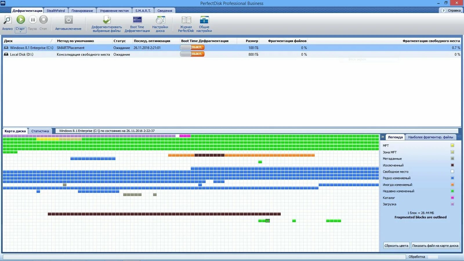The image size is (464, 261).
Task: Click the drive icon for Local Disk D
Action: pyautogui.click(x=6, y=54)
